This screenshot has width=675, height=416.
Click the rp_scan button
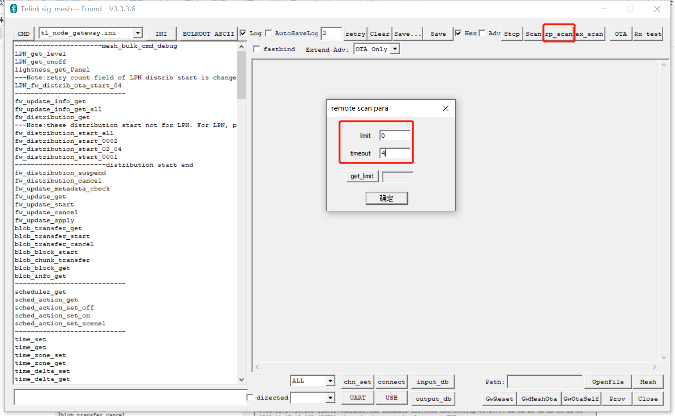pyautogui.click(x=559, y=34)
